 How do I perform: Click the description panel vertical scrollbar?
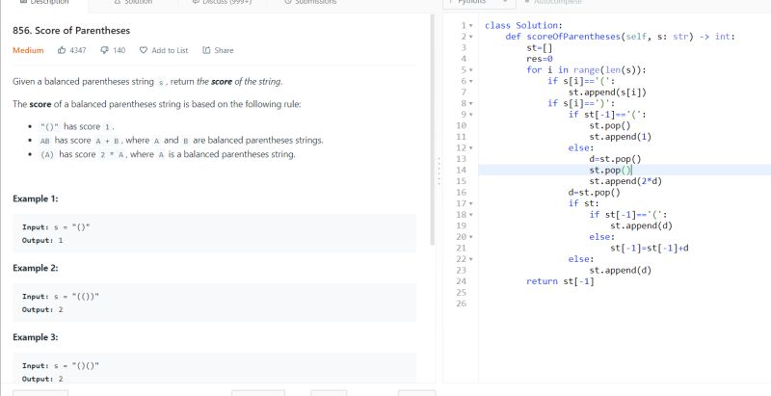tap(432, 130)
